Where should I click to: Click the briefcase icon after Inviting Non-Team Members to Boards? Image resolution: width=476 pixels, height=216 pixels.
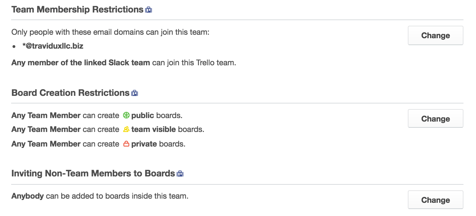[x=180, y=174]
